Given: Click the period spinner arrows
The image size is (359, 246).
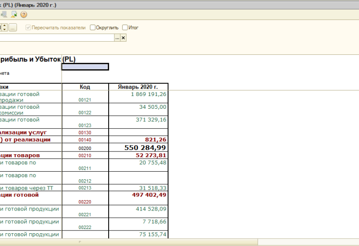Looking at the screenshot, I should [4, 27].
